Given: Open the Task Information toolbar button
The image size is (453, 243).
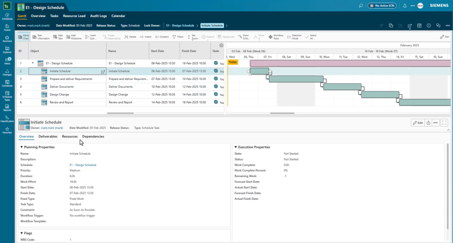Looking at the screenshot, I should [41, 37].
